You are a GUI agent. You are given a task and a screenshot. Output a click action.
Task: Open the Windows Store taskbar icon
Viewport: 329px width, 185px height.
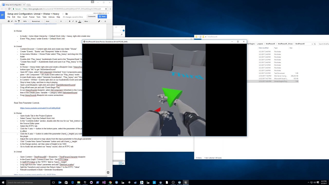pyautogui.click(x=66, y=182)
